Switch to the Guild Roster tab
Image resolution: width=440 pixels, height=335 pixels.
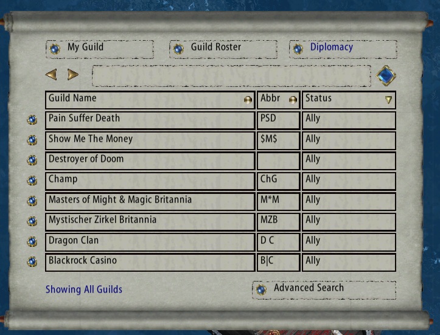coord(223,49)
